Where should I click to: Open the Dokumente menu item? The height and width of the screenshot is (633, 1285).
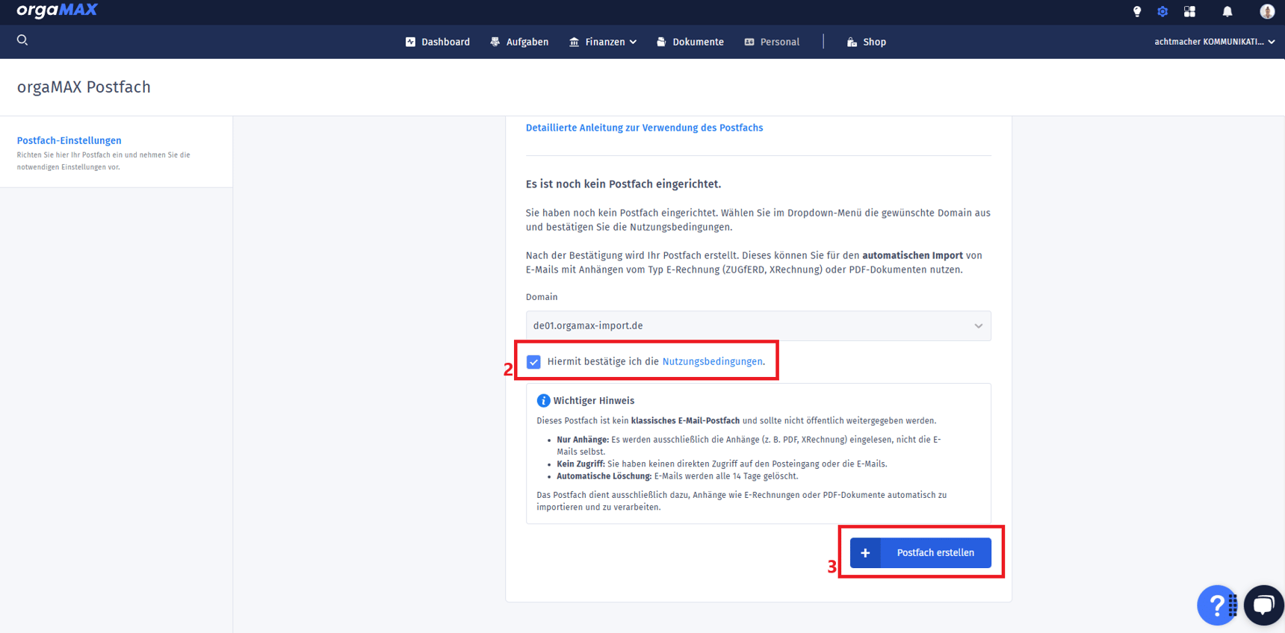pos(690,43)
